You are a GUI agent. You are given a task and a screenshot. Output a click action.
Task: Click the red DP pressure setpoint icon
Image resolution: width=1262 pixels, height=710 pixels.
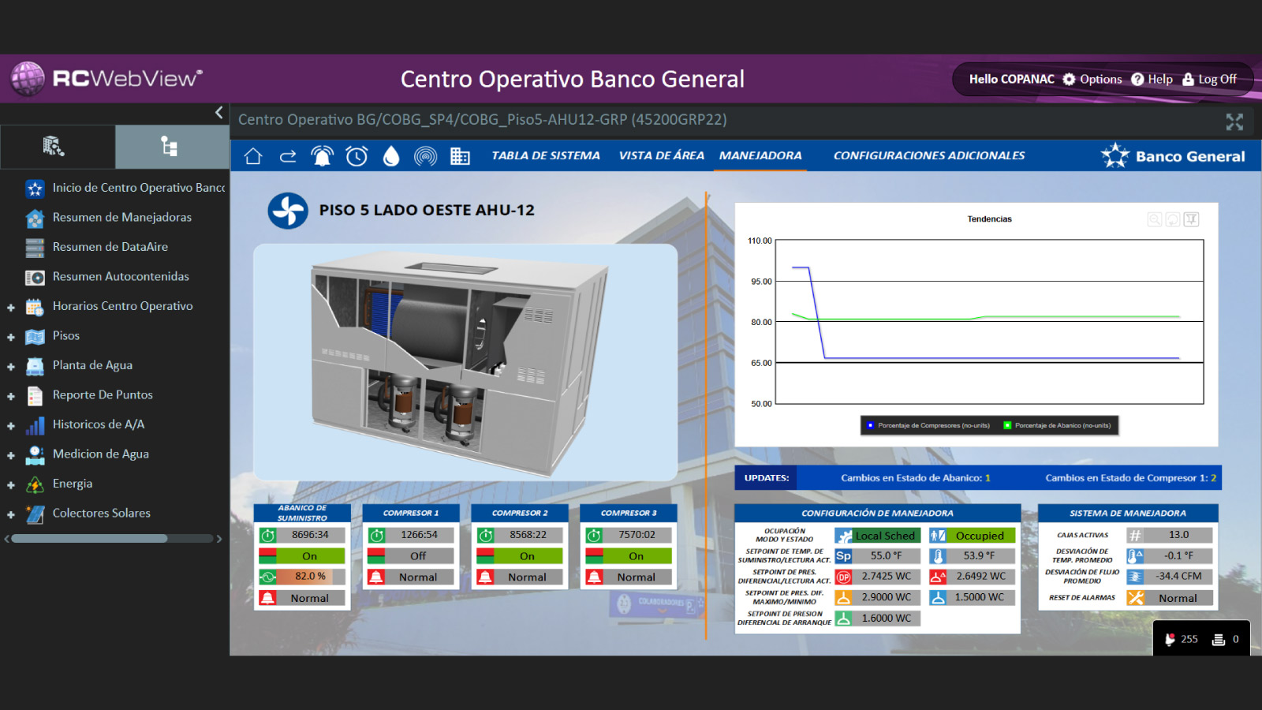click(x=843, y=577)
